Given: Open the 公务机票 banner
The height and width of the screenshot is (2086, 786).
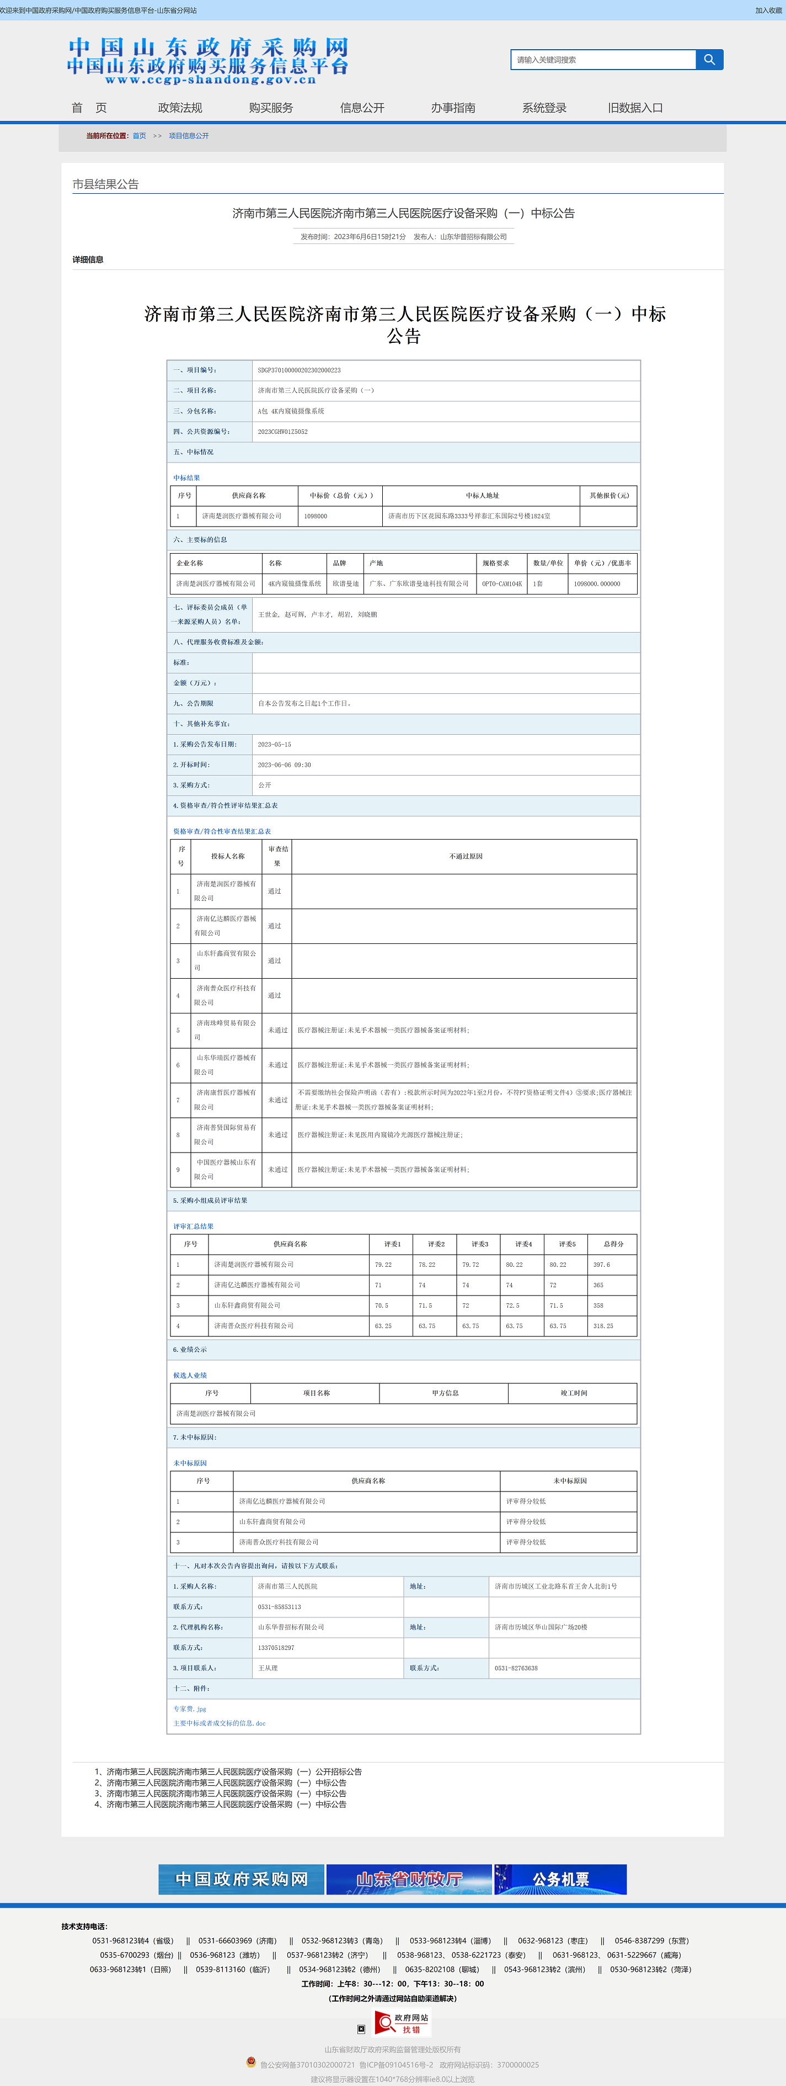Looking at the screenshot, I should (x=560, y=1878).
